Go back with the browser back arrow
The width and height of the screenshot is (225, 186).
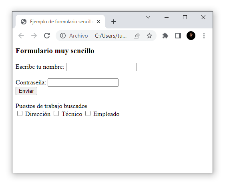[x=21, y=36]
